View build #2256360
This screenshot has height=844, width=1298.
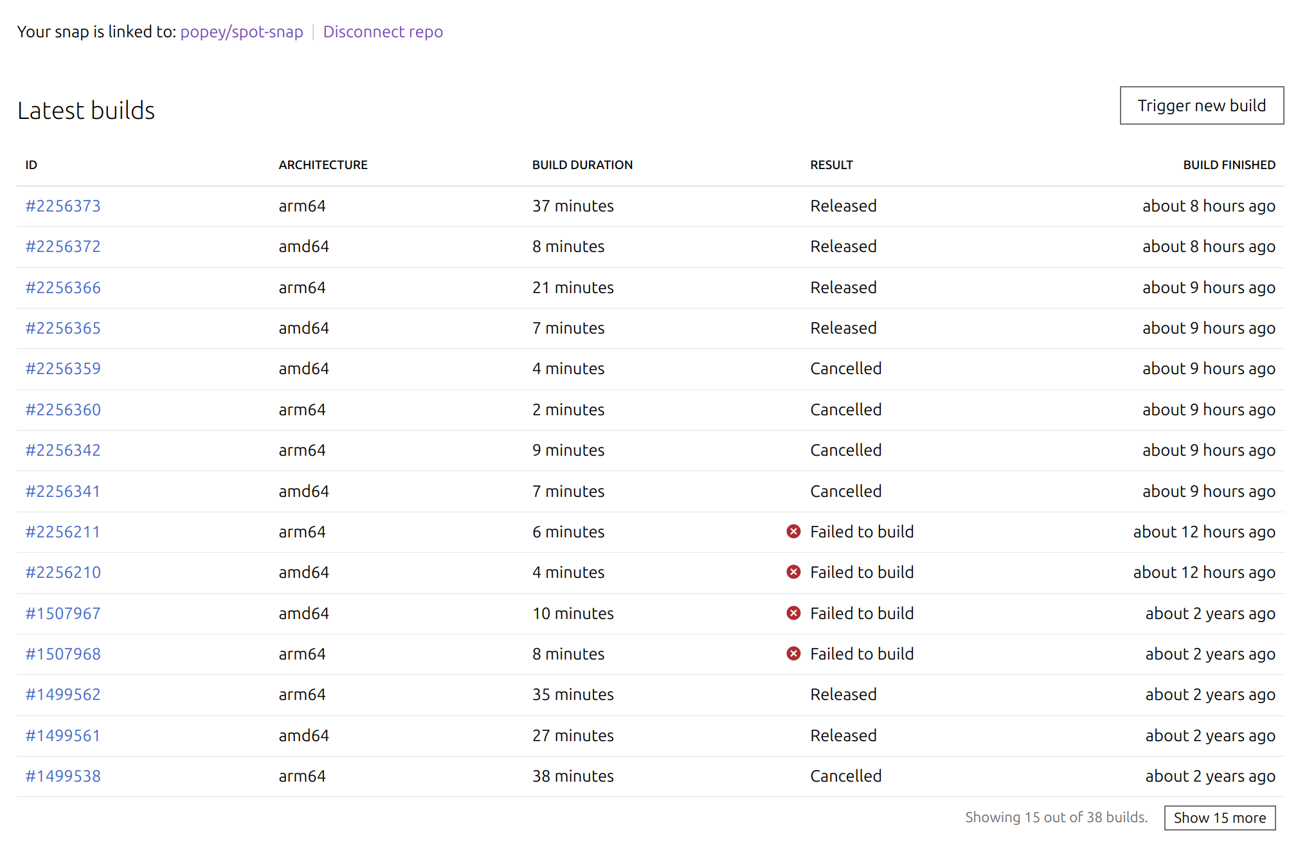(63, 409)
